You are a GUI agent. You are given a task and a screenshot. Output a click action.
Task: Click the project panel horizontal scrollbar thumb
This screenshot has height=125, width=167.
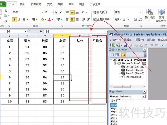pos(122,86)
